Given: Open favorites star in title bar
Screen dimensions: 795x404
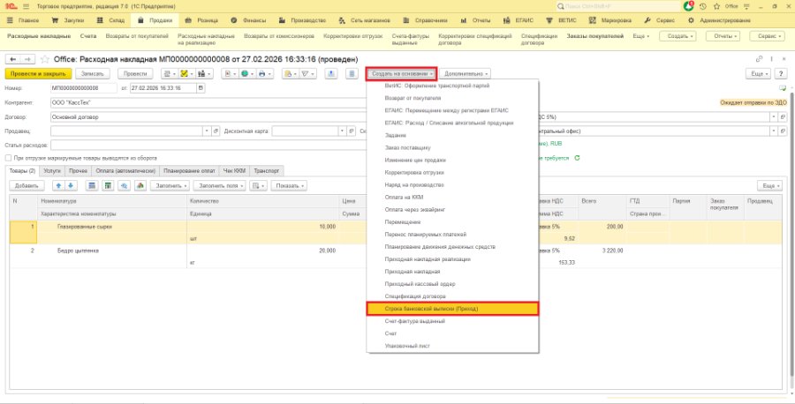Looking at the screenshot, I should 717,6.
